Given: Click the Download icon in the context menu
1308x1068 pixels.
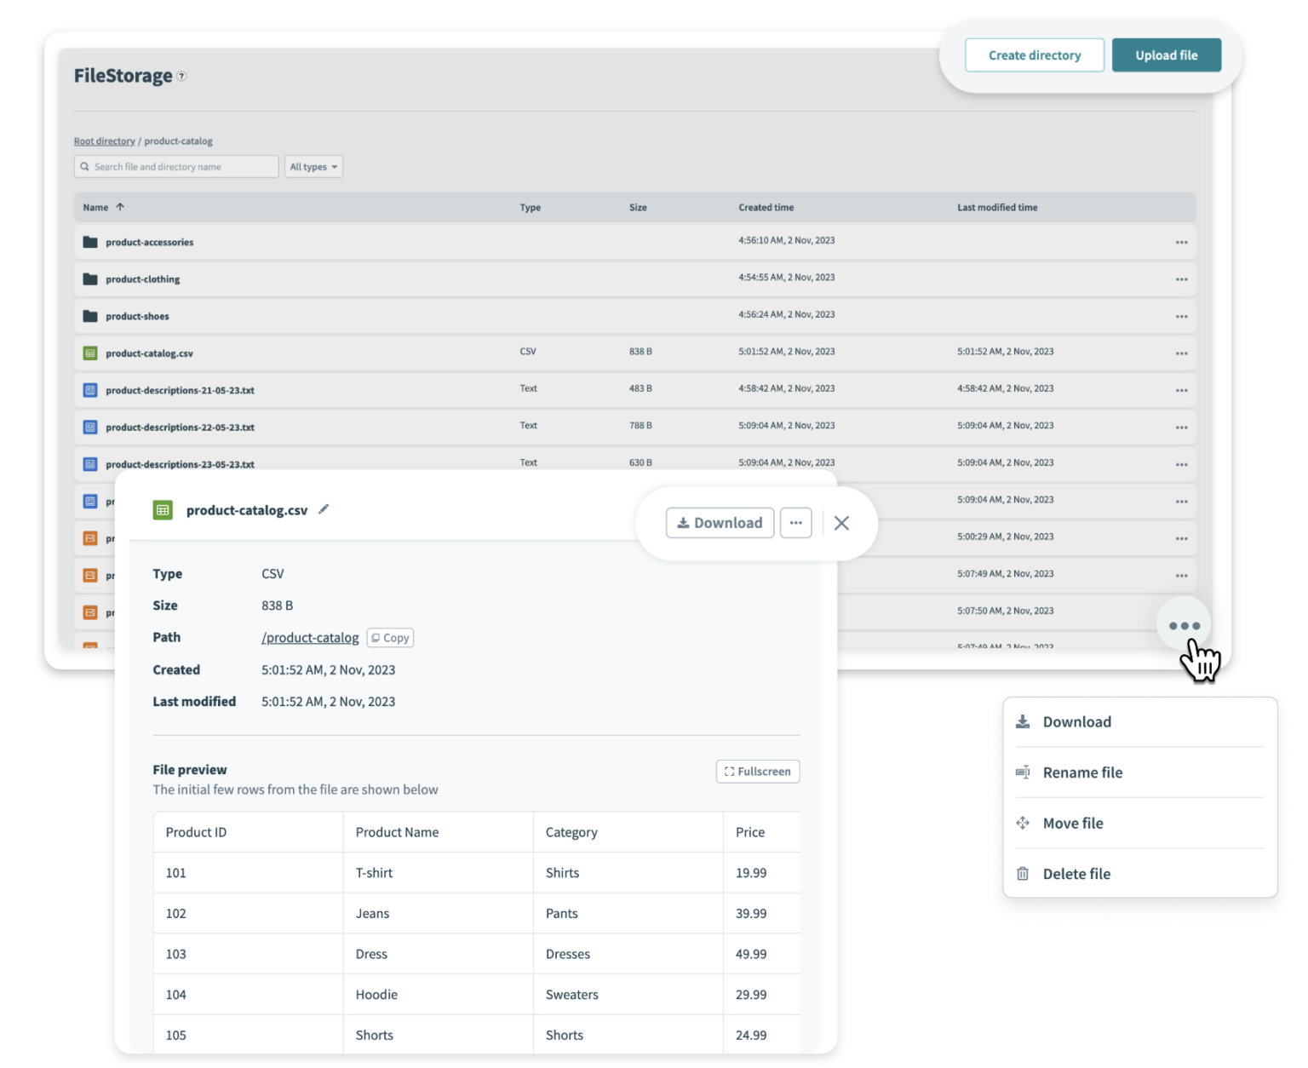Looking at the screenshot, I should [x=1022, y=721].
